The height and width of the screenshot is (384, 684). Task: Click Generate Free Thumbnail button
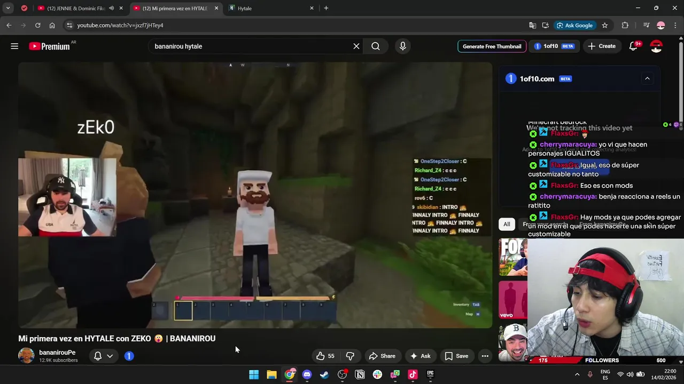pos(492,46)
